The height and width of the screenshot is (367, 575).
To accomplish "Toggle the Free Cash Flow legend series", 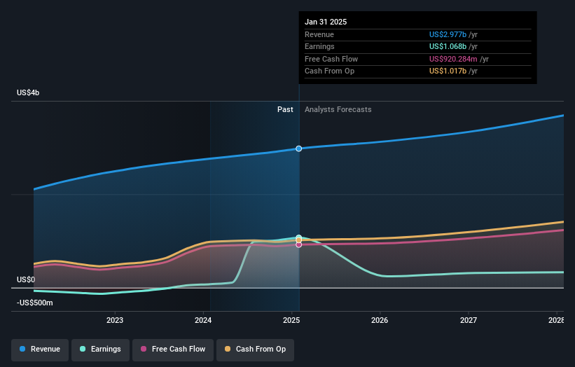I will click(173, 349).
